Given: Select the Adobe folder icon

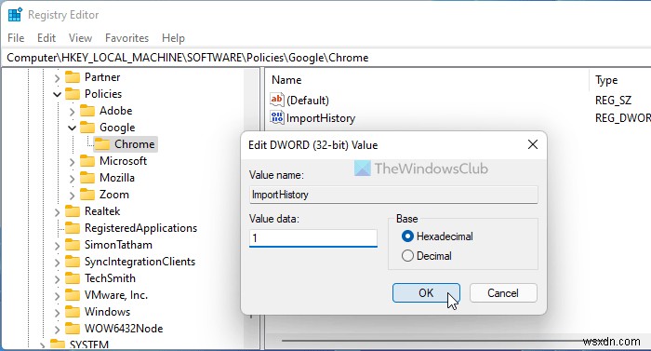Looking at the screenshot, I should coord(87,111).
